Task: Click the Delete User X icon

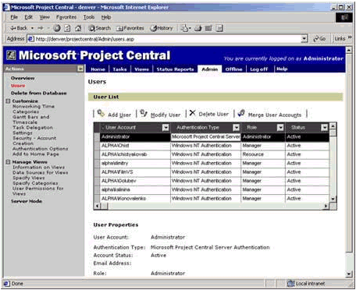Action: [192, 113]
